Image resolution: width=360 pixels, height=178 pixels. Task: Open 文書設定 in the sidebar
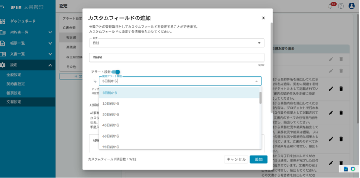pyautogui.click(x=14, y=102)
